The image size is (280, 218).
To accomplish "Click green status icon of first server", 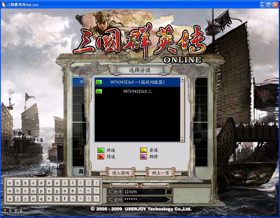I will [x=99, y=82].
